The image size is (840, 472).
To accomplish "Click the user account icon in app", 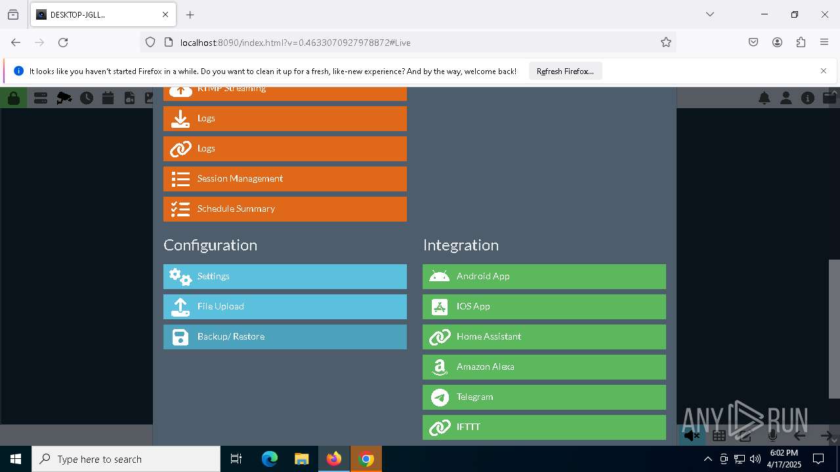I will (786, 98).
